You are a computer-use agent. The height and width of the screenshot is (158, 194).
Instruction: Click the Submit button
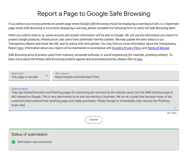[94, 120]
